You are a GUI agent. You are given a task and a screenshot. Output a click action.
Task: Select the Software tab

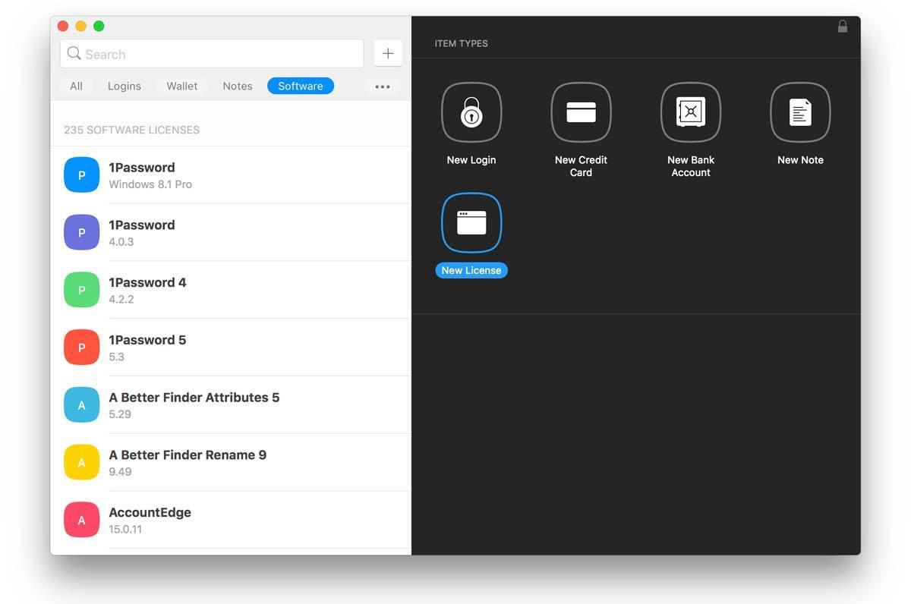coord(301,86)
